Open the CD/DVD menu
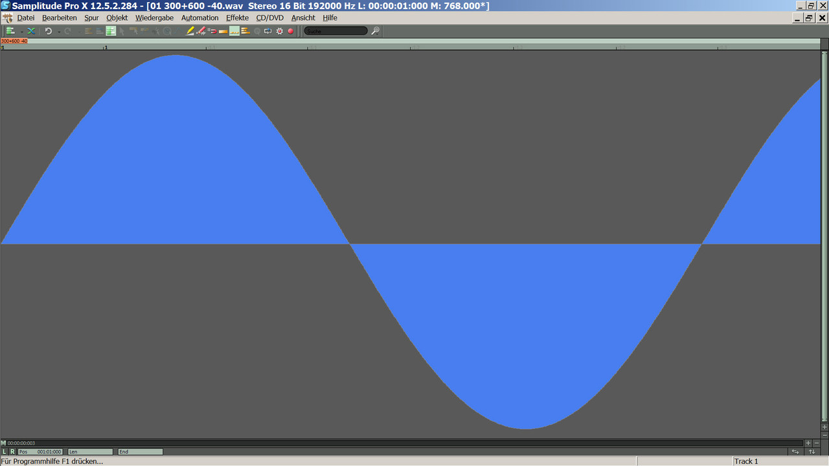This screenshot has width=829, height=466. pos(270,18)
